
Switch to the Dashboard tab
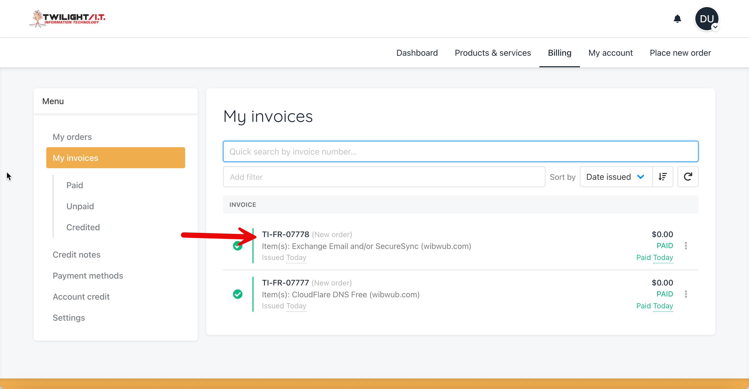[x=417, y=53]
